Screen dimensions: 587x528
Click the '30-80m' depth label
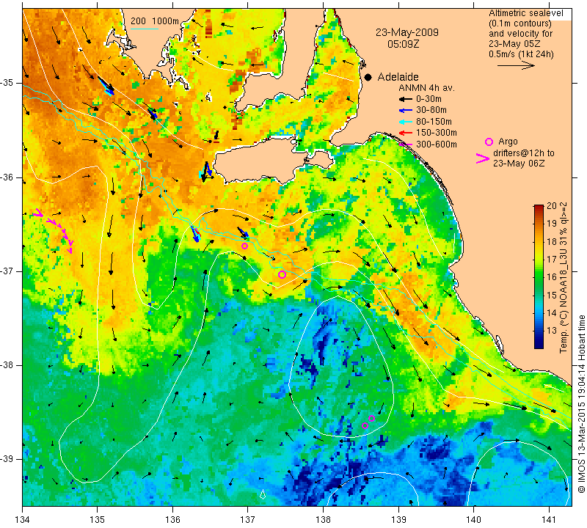431,111
